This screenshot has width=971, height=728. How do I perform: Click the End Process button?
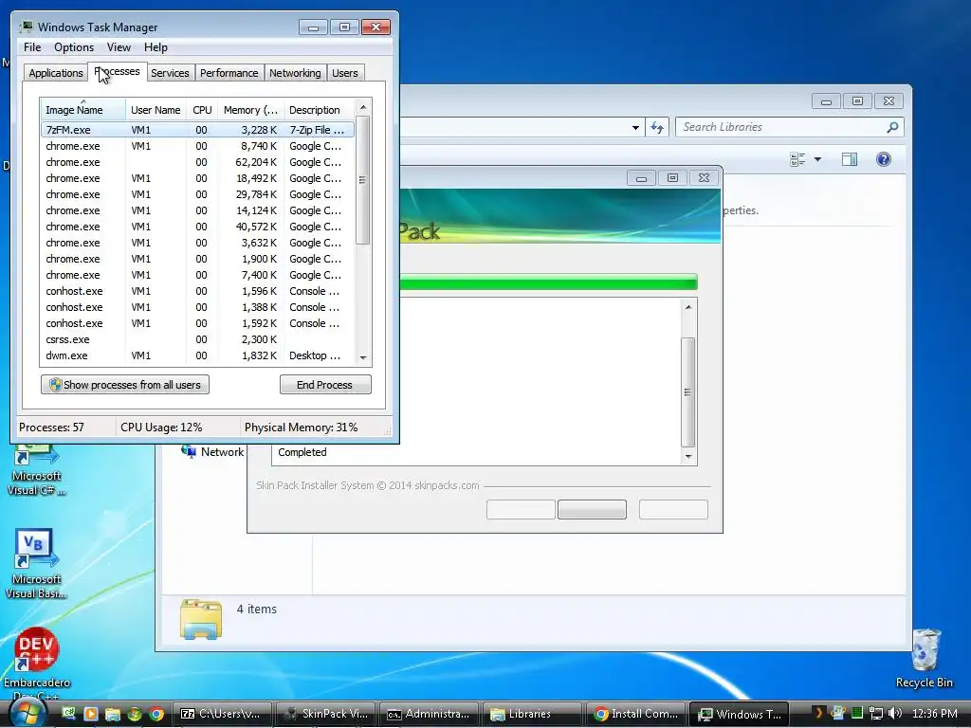(325, 385)
